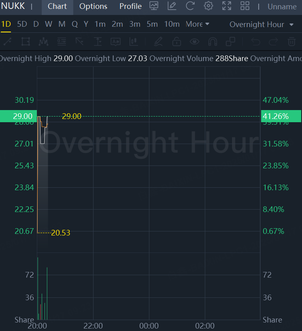Click the Unname layout label
Image resolution: width=302 pixels, height=331 pixels.
click(x=282, y=7)
